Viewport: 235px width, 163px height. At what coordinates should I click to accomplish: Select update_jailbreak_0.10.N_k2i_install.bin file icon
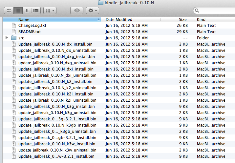pos(14,94)
